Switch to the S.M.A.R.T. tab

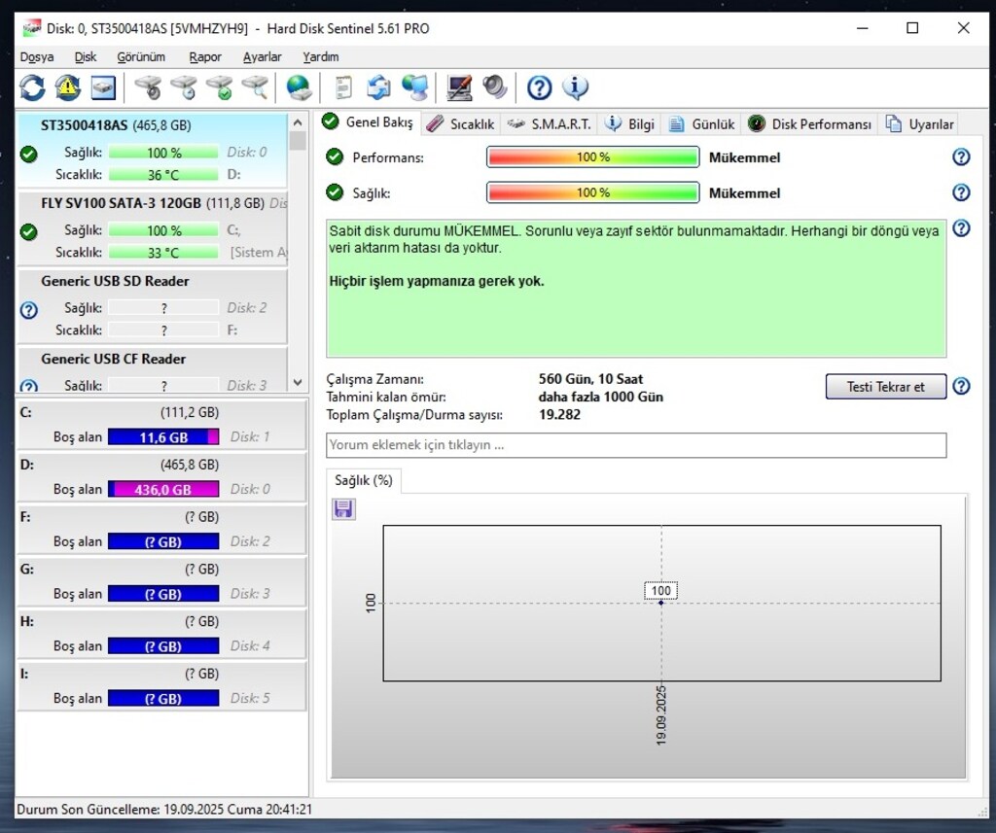[x=551, y=123]
